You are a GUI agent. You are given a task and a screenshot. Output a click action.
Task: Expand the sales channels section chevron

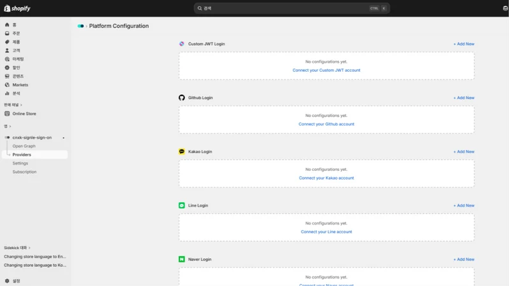(21, 105)
